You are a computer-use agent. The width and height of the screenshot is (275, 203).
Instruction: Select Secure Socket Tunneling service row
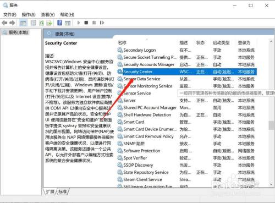coord(187,57)
